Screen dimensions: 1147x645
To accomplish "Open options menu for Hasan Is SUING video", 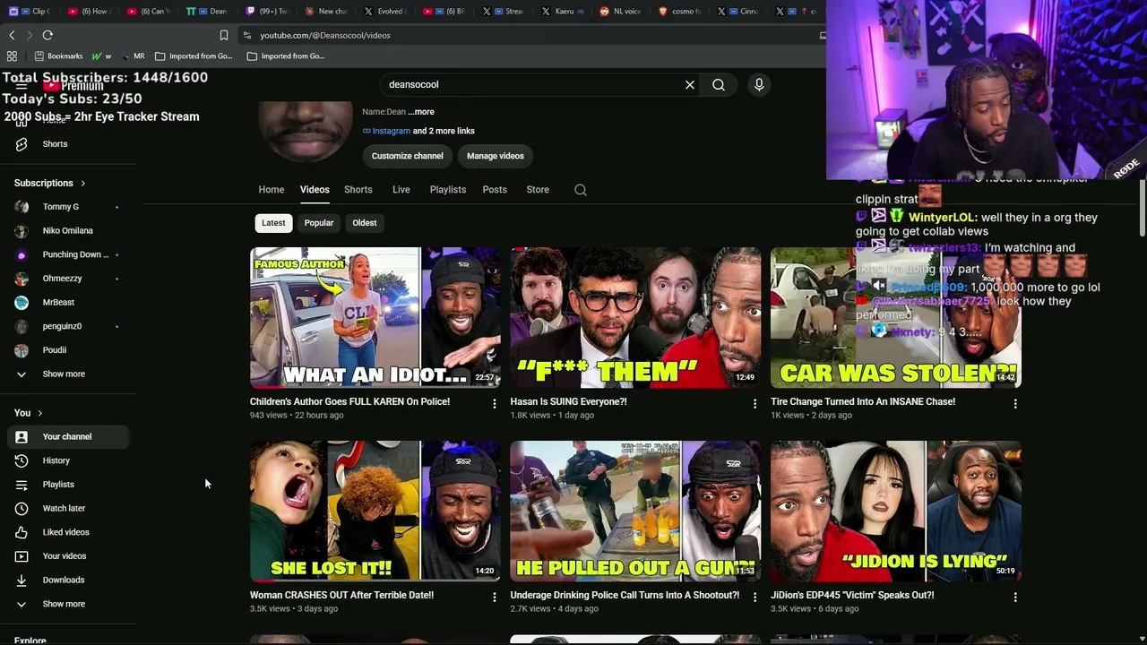I will pos(755,404).
